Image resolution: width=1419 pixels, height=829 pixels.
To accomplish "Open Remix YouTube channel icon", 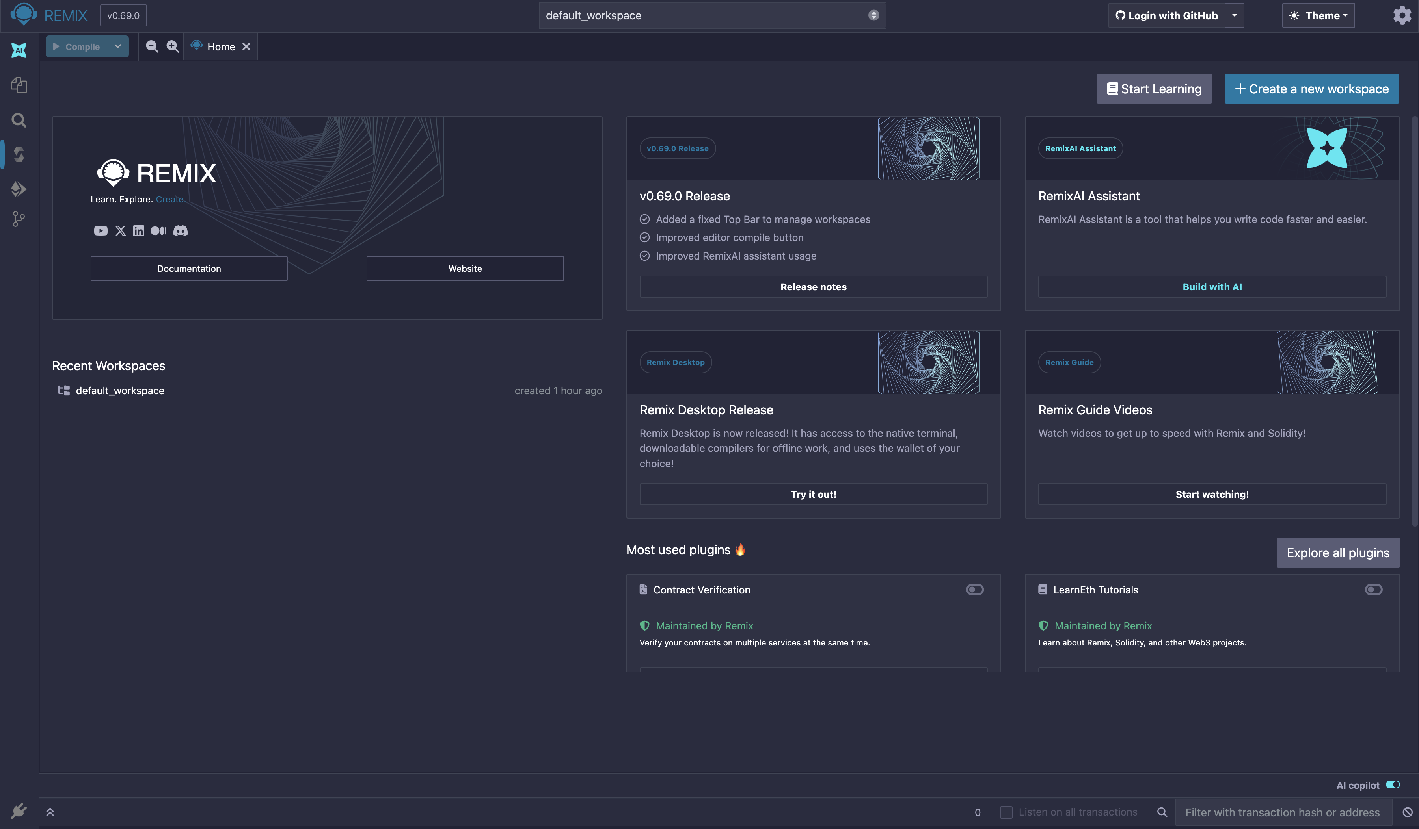I will point(101,231).
